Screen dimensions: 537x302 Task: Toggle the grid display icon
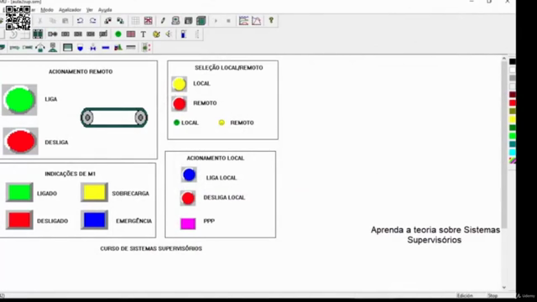pos(135,21)
